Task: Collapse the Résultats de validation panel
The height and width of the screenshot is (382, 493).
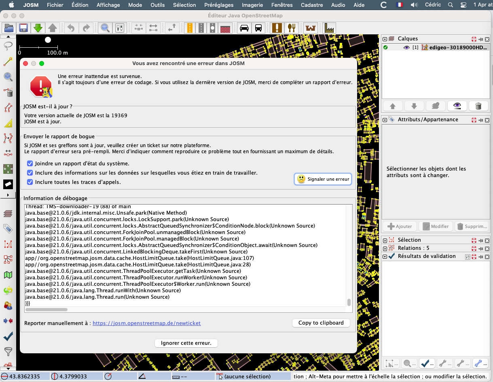Action: (x=385, y=257)
